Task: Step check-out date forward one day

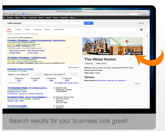Action: click(x=76, y=75)
